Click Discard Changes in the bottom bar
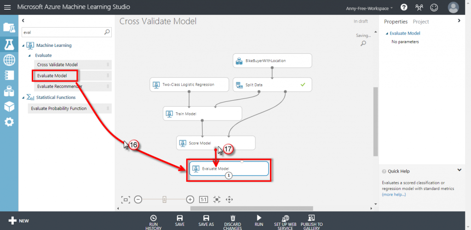This screenshot has height=230, width=471. click(232, 222)
